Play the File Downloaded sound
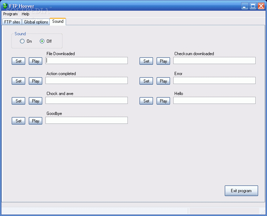This screenshot has height=216, width=267. coord(36,61)
